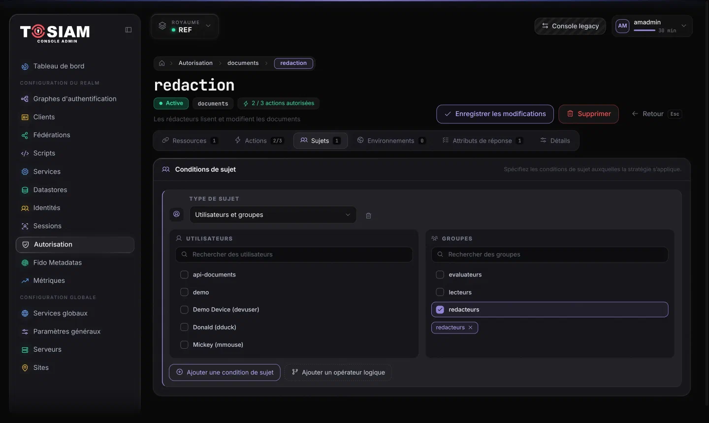Click the Rechercher des utilisateurs field
The height and width of the screenshot is (423, 709).
(294, 255)
